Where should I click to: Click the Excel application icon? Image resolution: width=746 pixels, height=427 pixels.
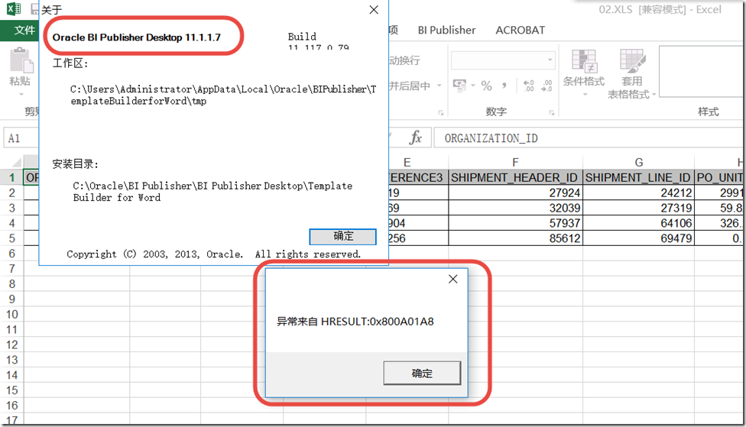point(14,8)
